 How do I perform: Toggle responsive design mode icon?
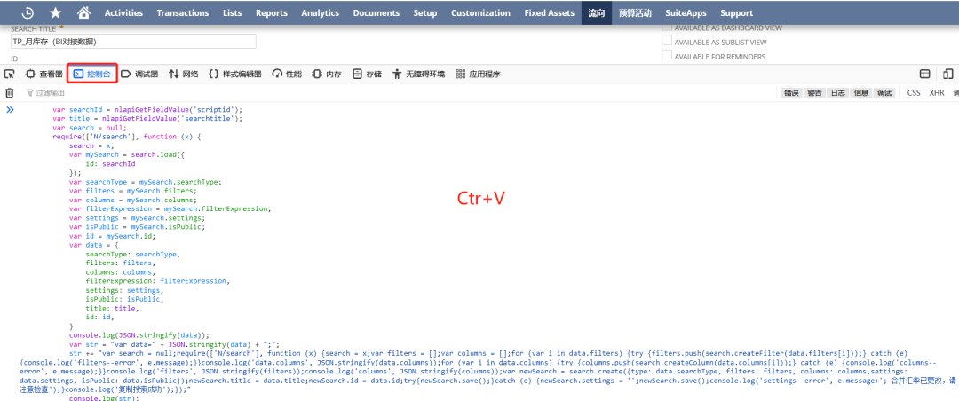pyautogui.click(x=948, y=74)
